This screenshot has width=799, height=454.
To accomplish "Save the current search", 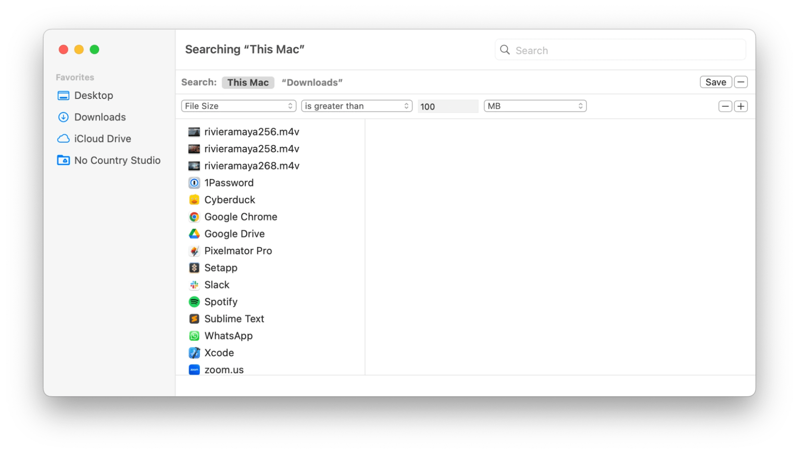I will pos(715,82).
